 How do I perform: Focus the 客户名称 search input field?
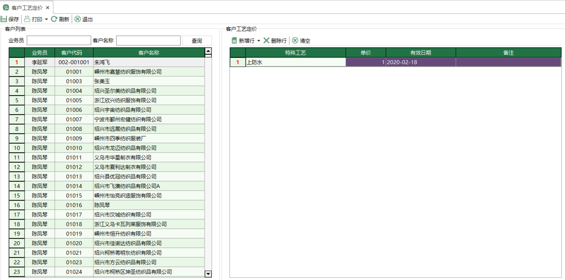[148, 40]
